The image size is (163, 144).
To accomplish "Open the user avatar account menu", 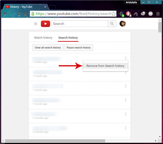I will pyautogui.click(x=122, y=24).
